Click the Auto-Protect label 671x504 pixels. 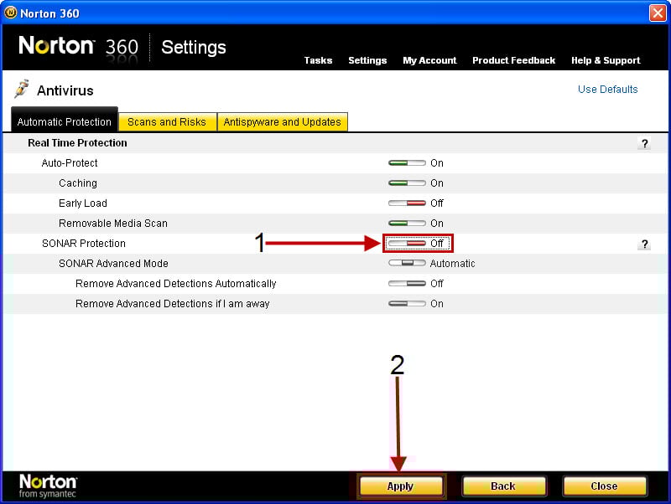tap(70, 162)
